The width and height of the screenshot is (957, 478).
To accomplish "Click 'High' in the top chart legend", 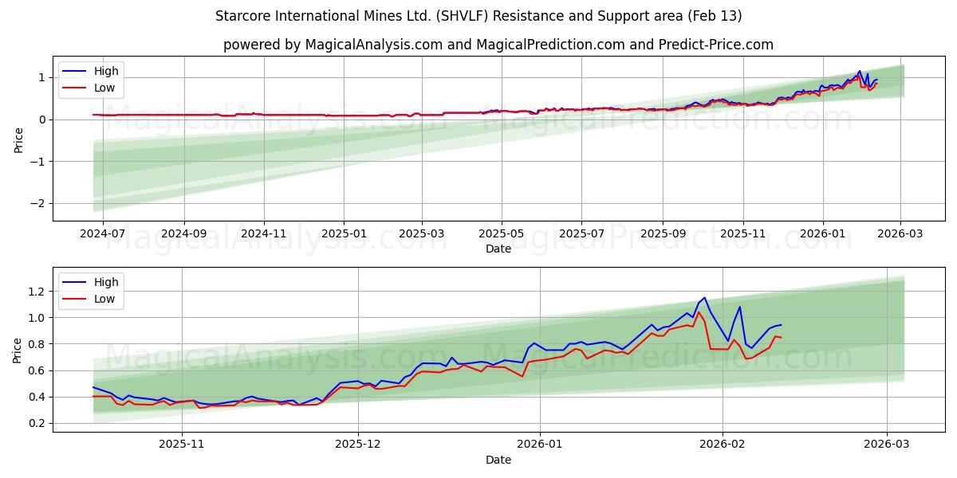I will point(106,71).
